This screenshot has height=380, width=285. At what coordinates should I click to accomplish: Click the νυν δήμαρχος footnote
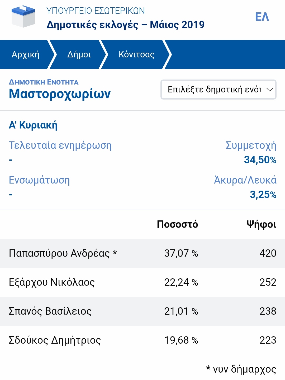(x=241, y=369)
